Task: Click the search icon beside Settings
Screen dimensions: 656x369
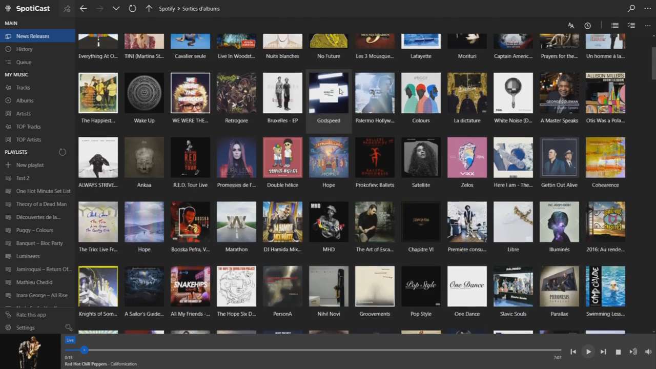Action: point(68,327)
